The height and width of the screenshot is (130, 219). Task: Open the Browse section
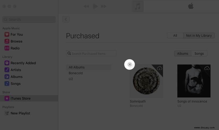[16, 41]
